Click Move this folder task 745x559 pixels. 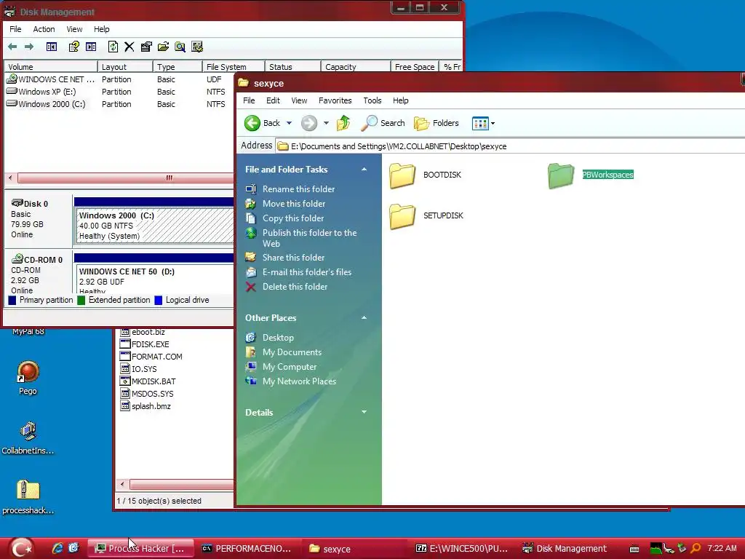point(294,204)
